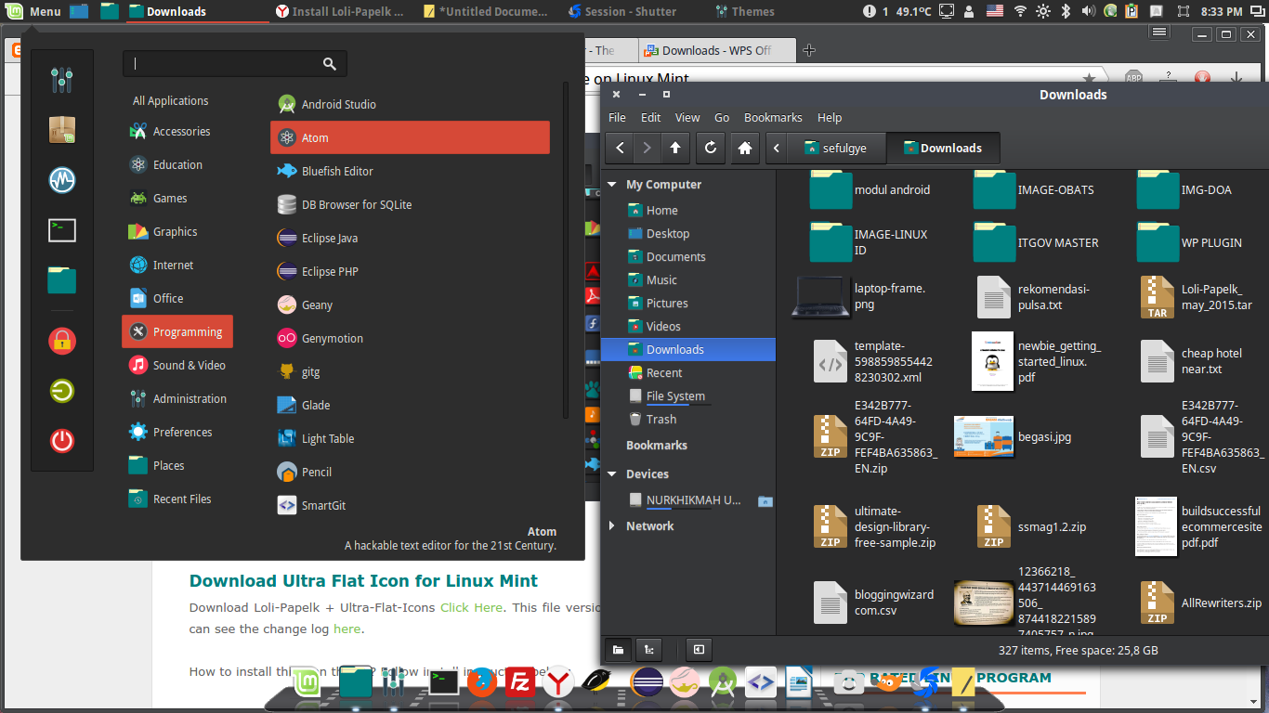
Task: Follow the 'Click Here' download link
Action: click(471, 607)
